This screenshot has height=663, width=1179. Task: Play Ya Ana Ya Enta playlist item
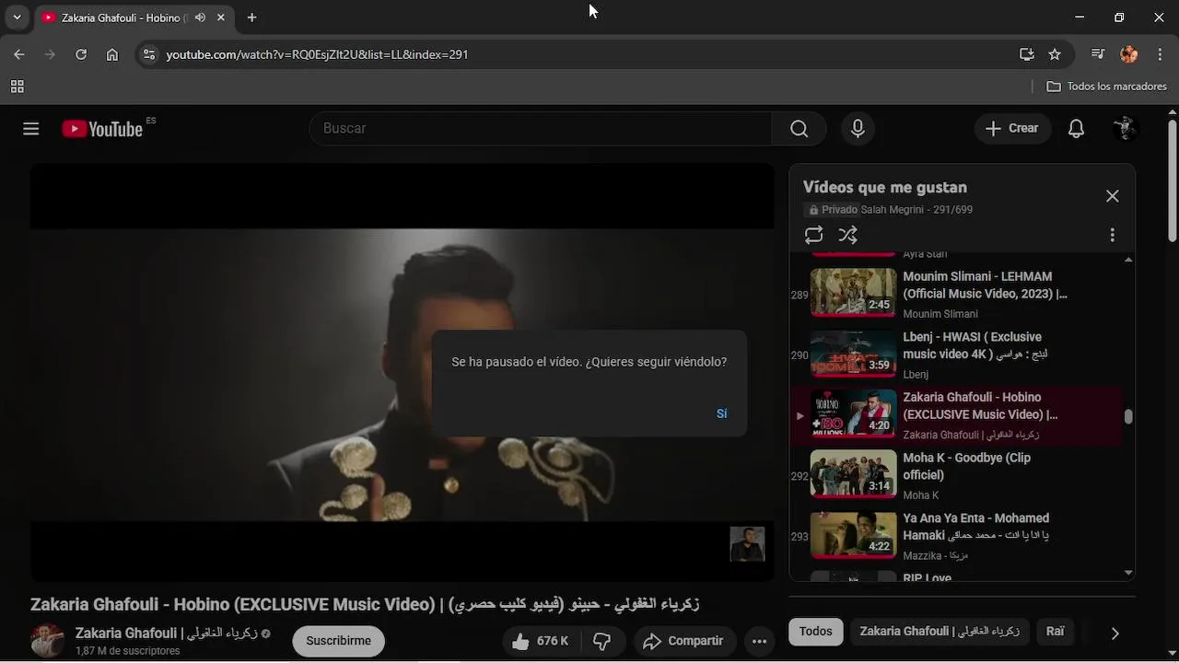point(956,537)
